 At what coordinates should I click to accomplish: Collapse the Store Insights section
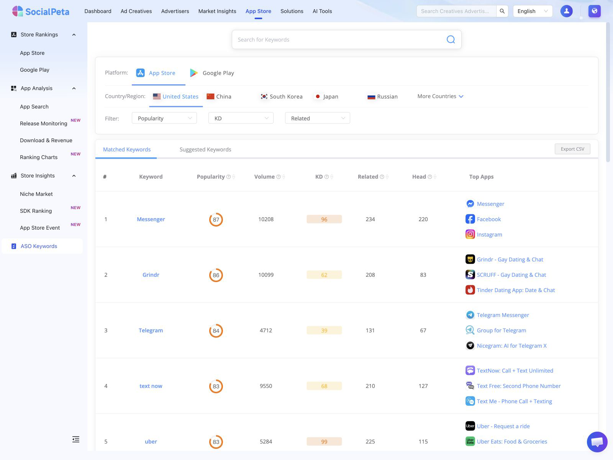pos(74,176)
